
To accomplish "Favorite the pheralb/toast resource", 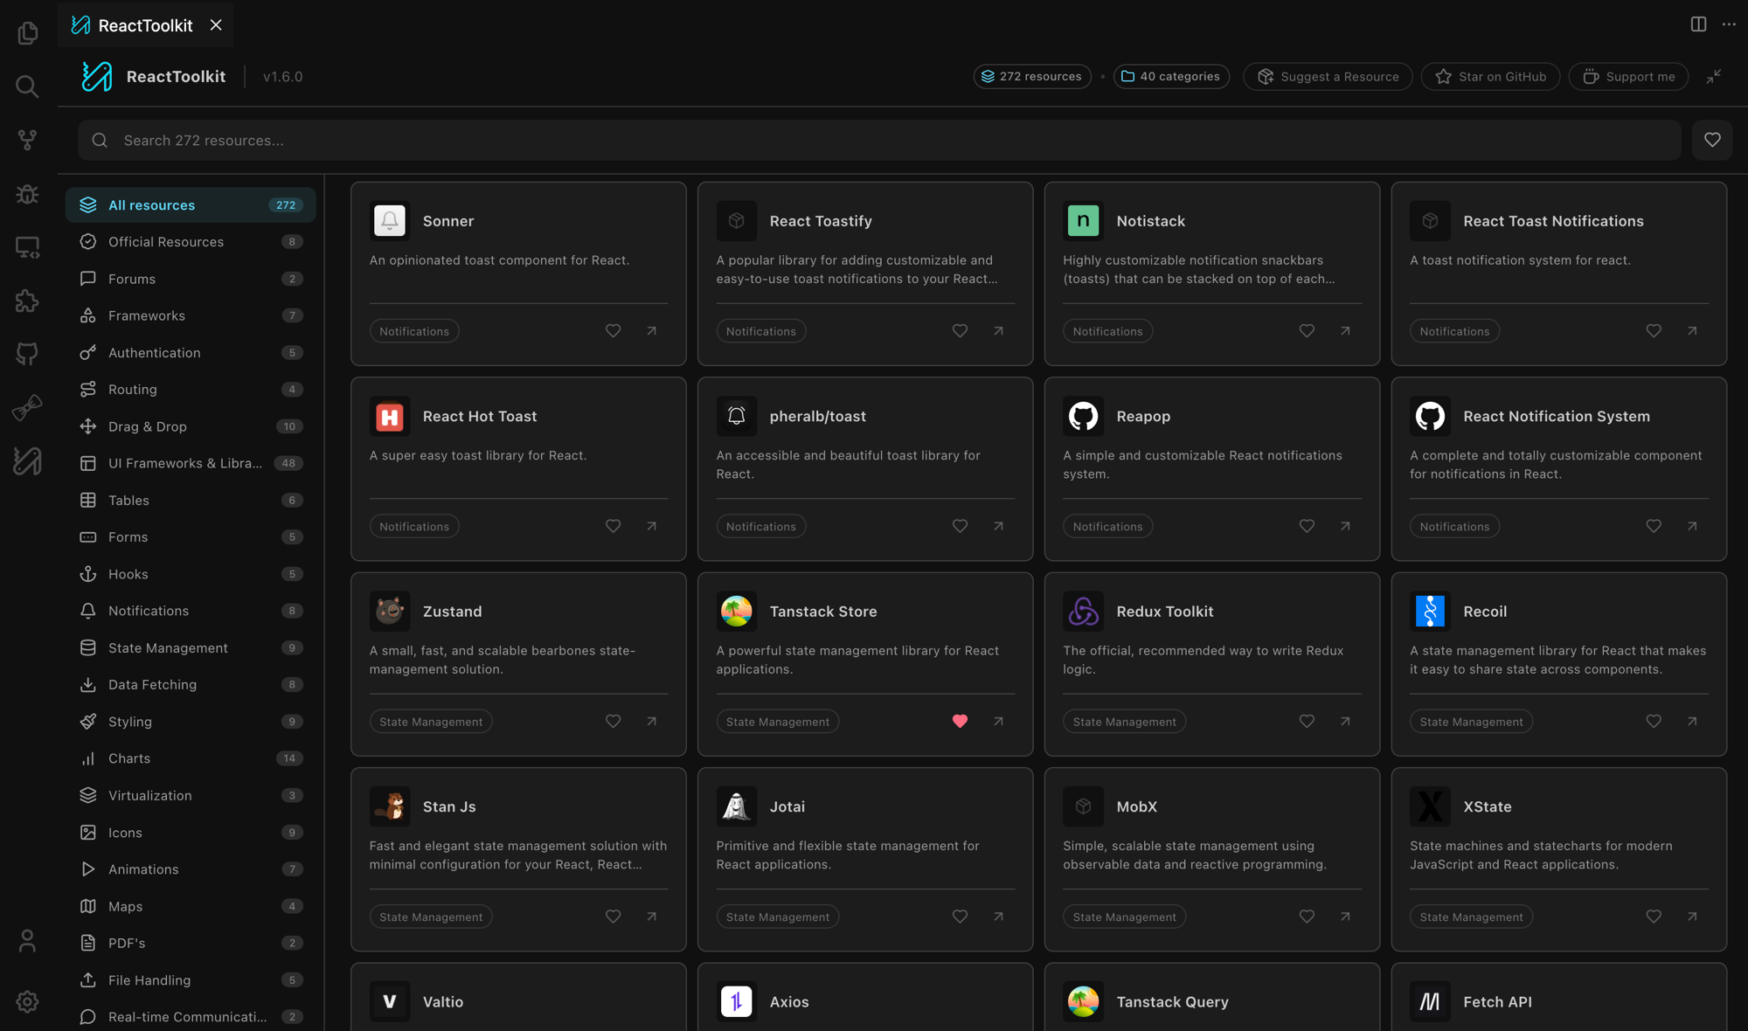I will point(960,526).
